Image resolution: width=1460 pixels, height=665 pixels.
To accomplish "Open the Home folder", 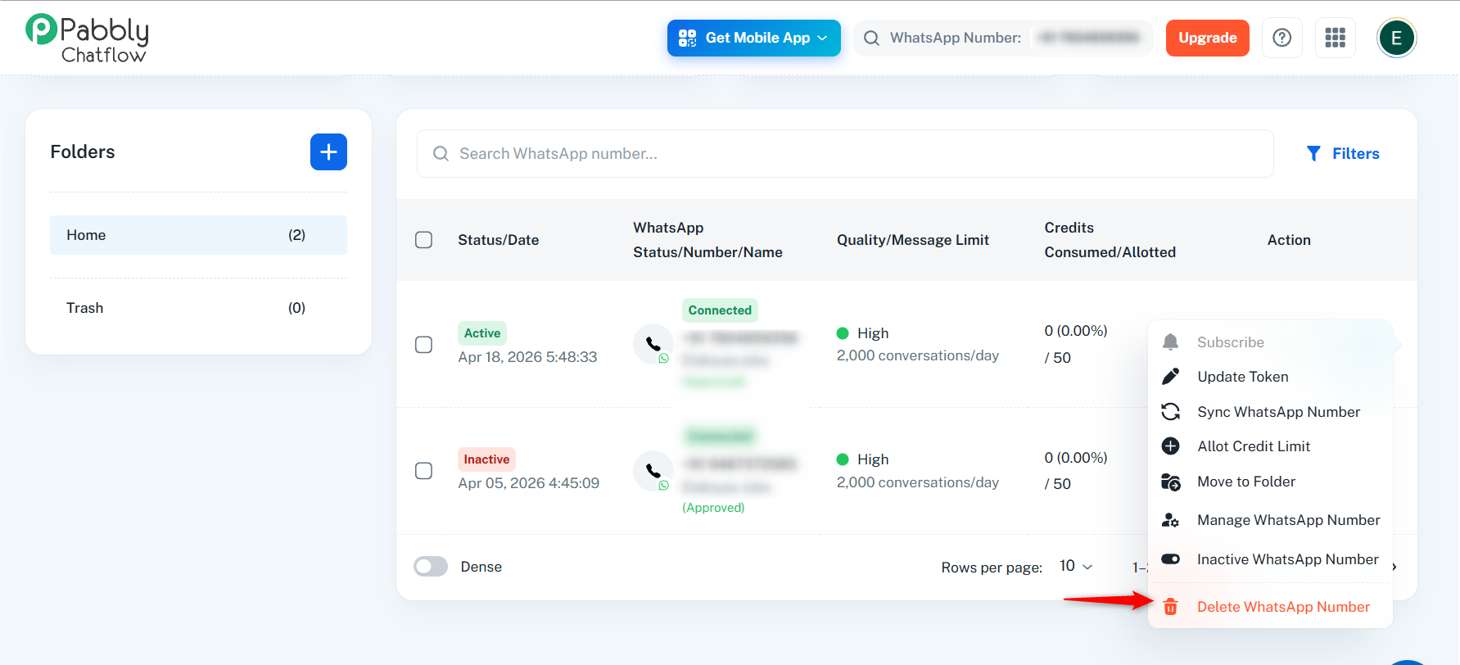I will pos(198,235).
